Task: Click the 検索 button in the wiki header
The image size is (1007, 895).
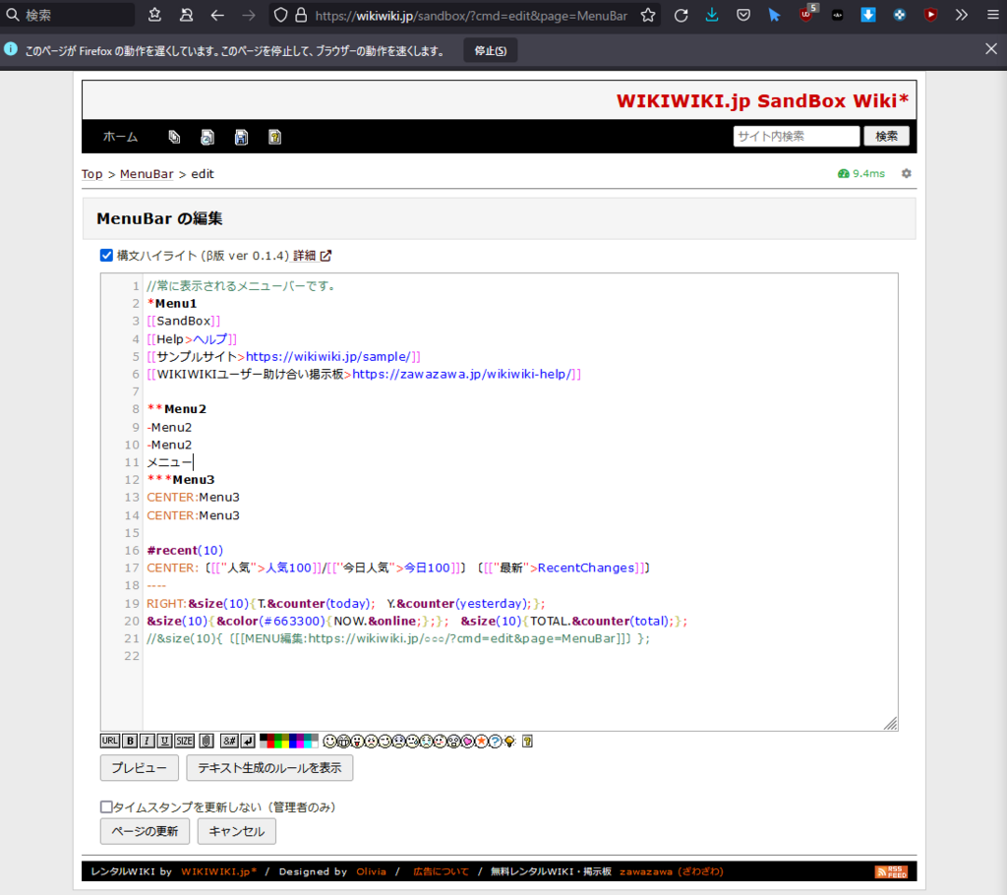Action: click(x=886, y=136)
